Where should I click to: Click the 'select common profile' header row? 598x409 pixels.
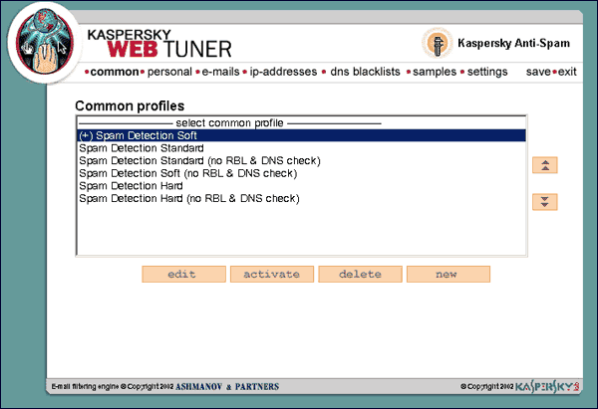pyautogui.click(x=301, y=123)
